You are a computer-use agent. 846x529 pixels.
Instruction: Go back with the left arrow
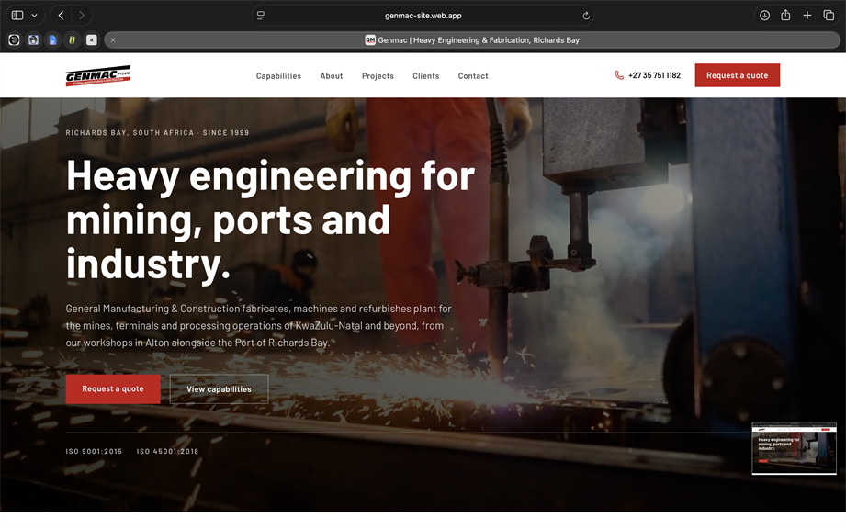pos(61,15)
